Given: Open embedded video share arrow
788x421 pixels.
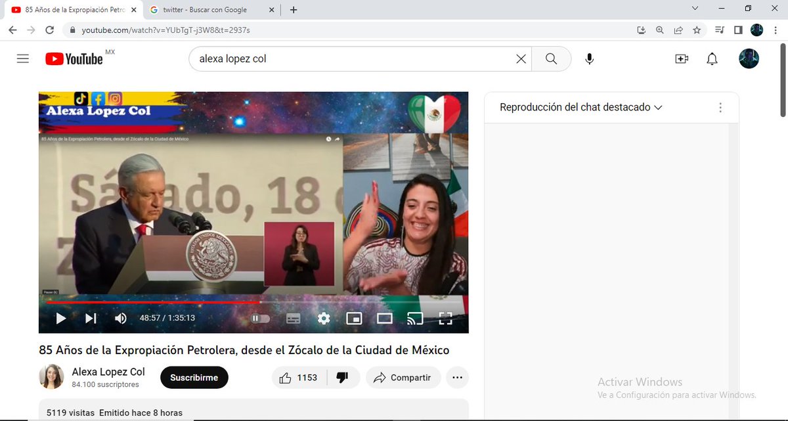Looking at the screenshot, I should click(x=338, y=139).
